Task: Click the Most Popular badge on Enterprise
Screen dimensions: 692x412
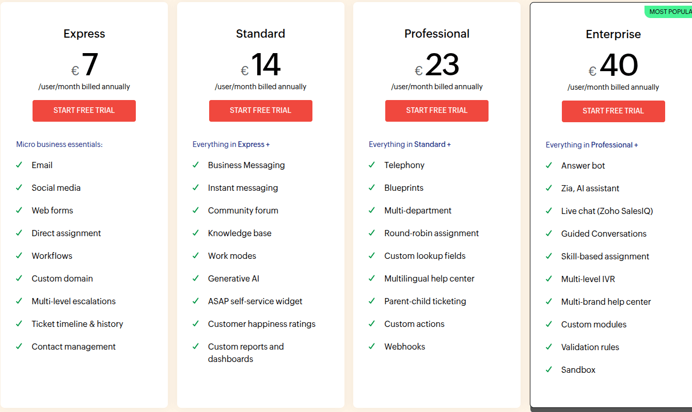Action: (x=669, y=11)
